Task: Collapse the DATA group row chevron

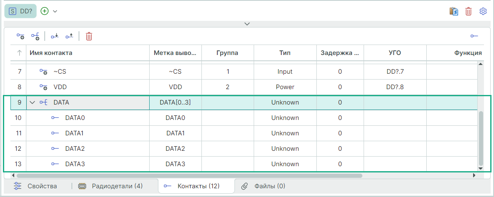Action: pyautogui.click(x=33, y=102)
